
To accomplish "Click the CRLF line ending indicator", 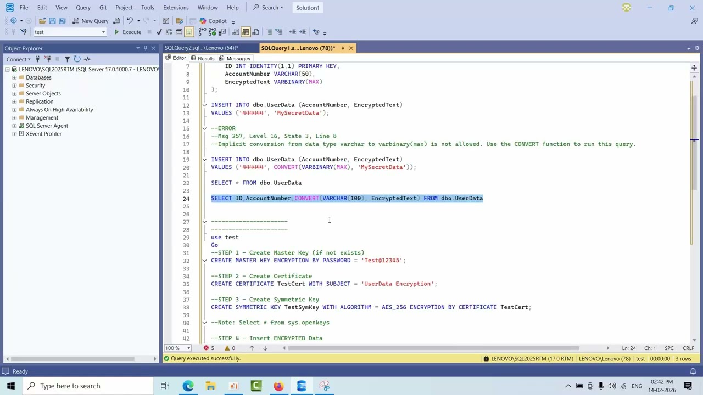I will [688, 348].
